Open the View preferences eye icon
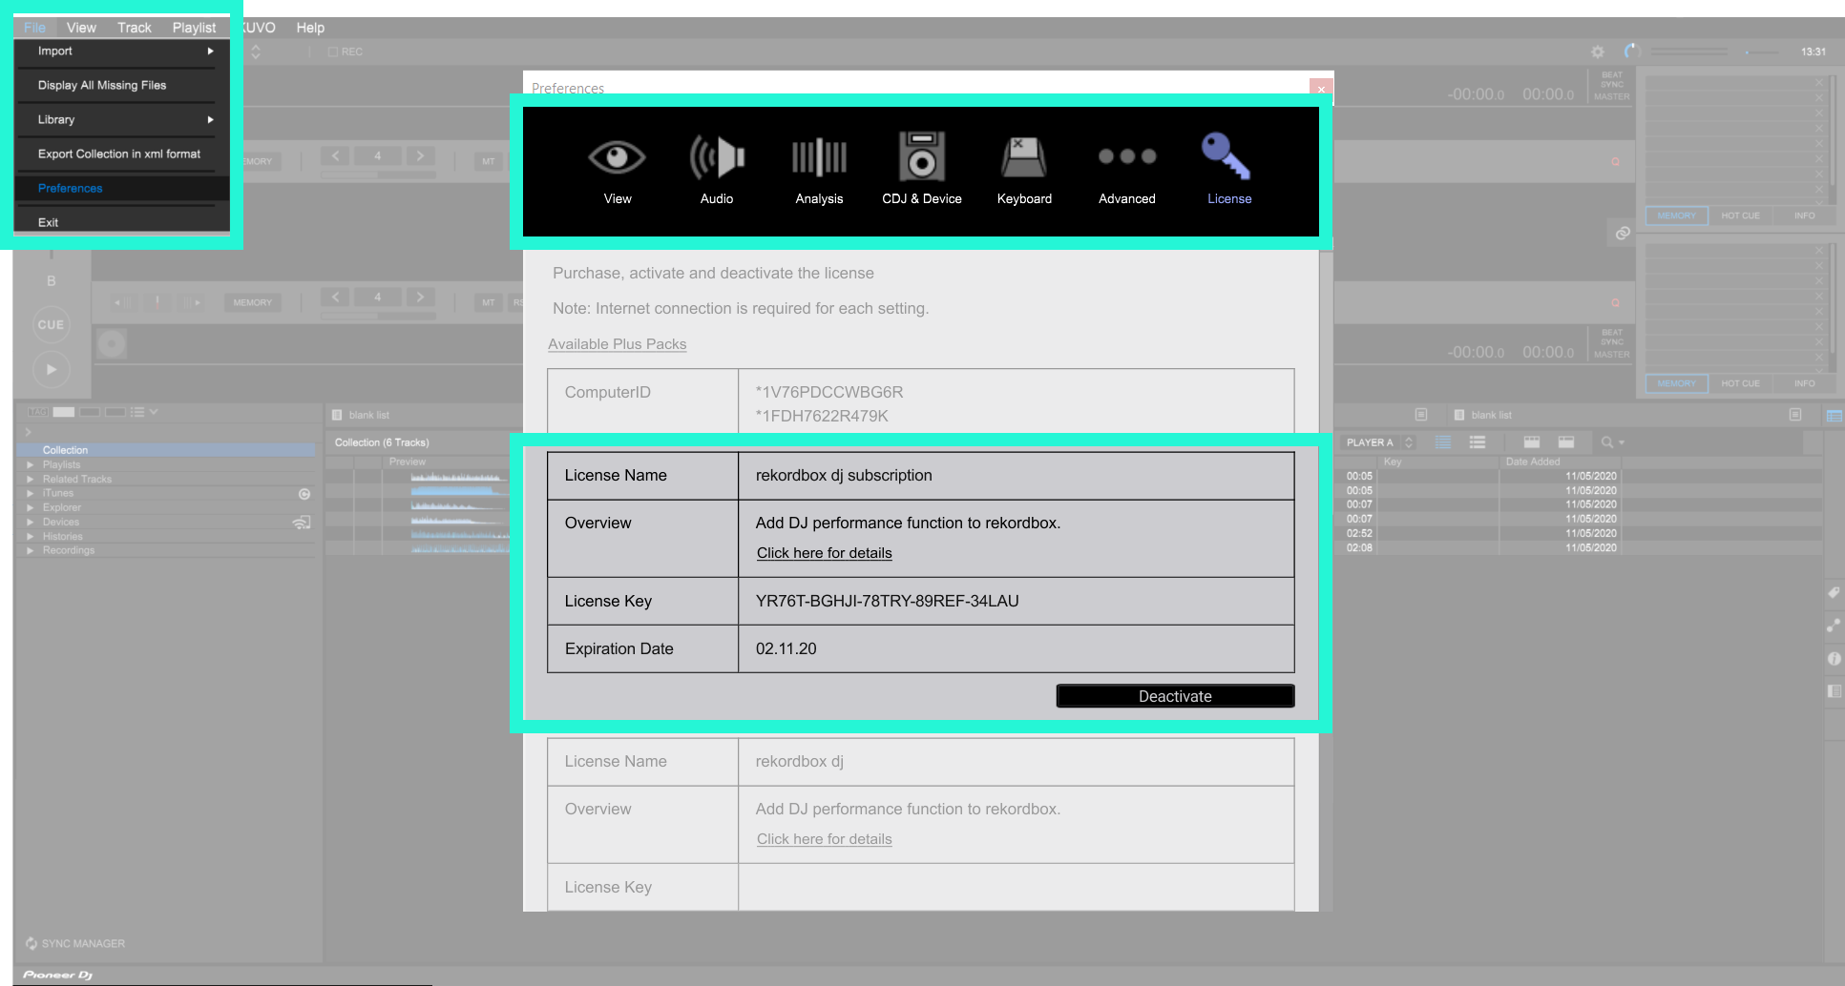This screenshot has width=1845, height=986. point(617,157)
